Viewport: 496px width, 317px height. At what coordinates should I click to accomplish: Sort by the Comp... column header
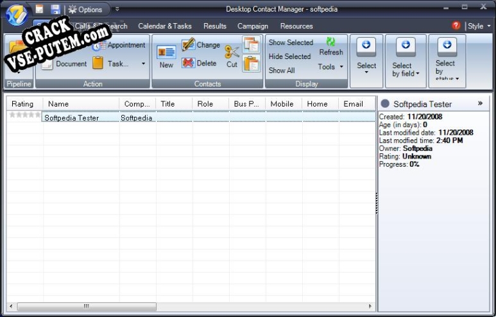[137, 104]
